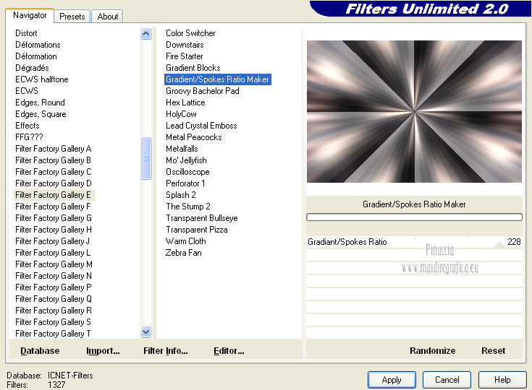Select the Edges, Round category
The image size is (532, 390).
point(40,103)
